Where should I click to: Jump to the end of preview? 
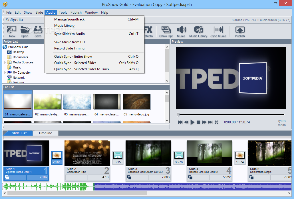pos(210,122)
